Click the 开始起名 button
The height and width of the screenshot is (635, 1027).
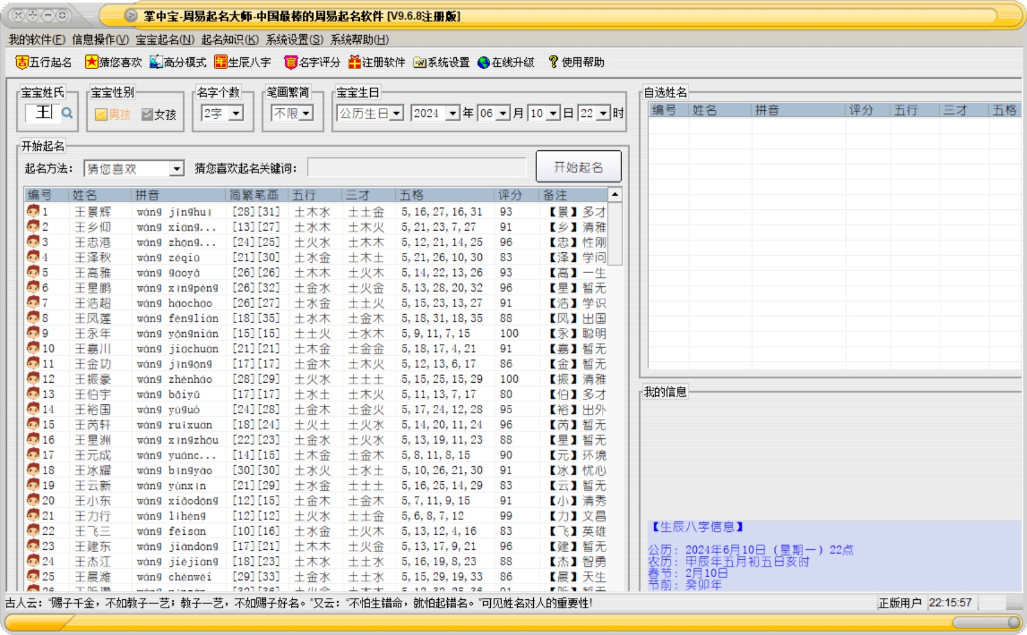(579, 166)
